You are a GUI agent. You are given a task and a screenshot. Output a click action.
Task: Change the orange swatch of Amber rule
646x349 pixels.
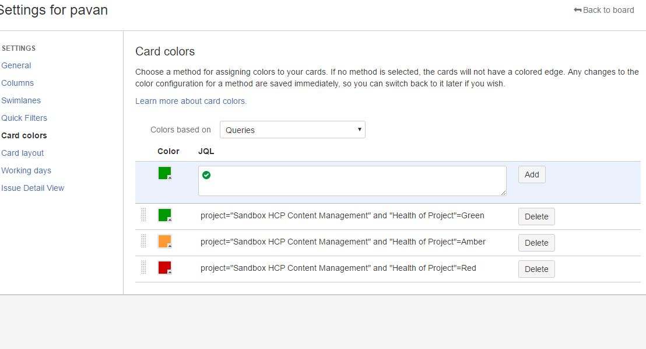[165, 242]
